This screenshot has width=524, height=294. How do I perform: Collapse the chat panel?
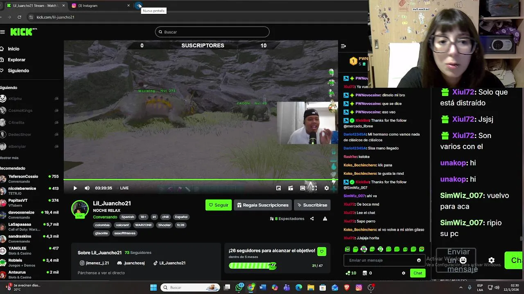click(343, 46)
